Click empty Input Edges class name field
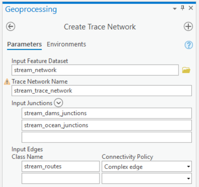Image resolution: width=199 pixels, height=187 pixels. tap(61, 179)
